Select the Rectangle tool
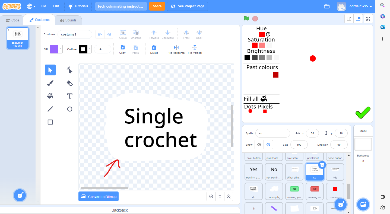The height and width of the screenshot is (214, 390). pyautogui.click(x=50, y=122)
